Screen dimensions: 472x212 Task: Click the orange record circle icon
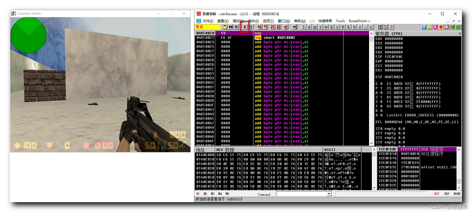coord(441,27)
